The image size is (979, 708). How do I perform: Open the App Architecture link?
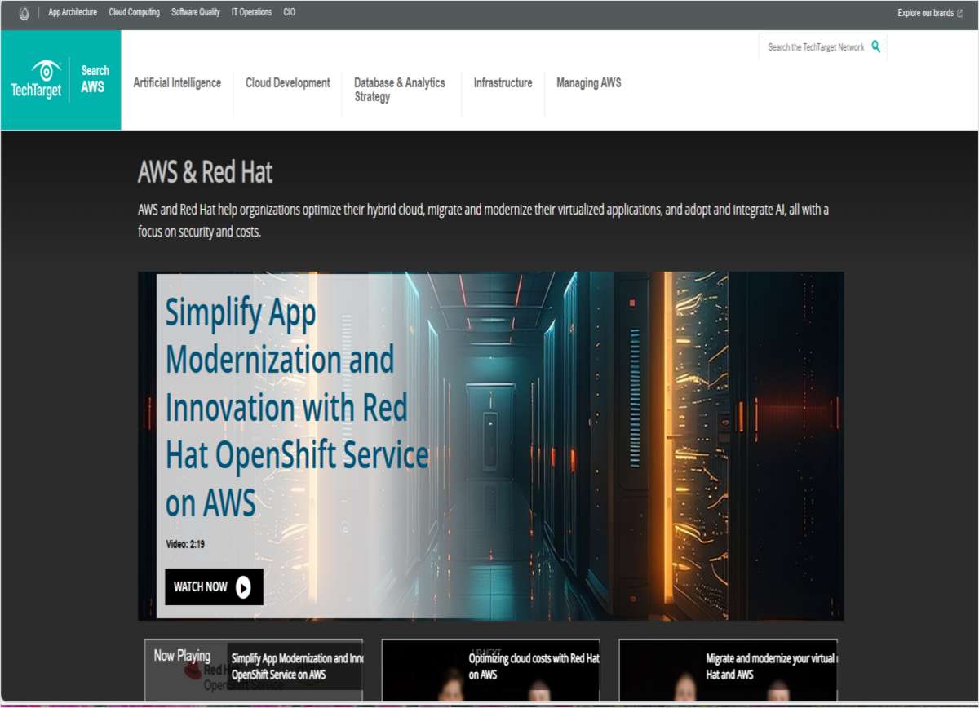pos(72,11)
